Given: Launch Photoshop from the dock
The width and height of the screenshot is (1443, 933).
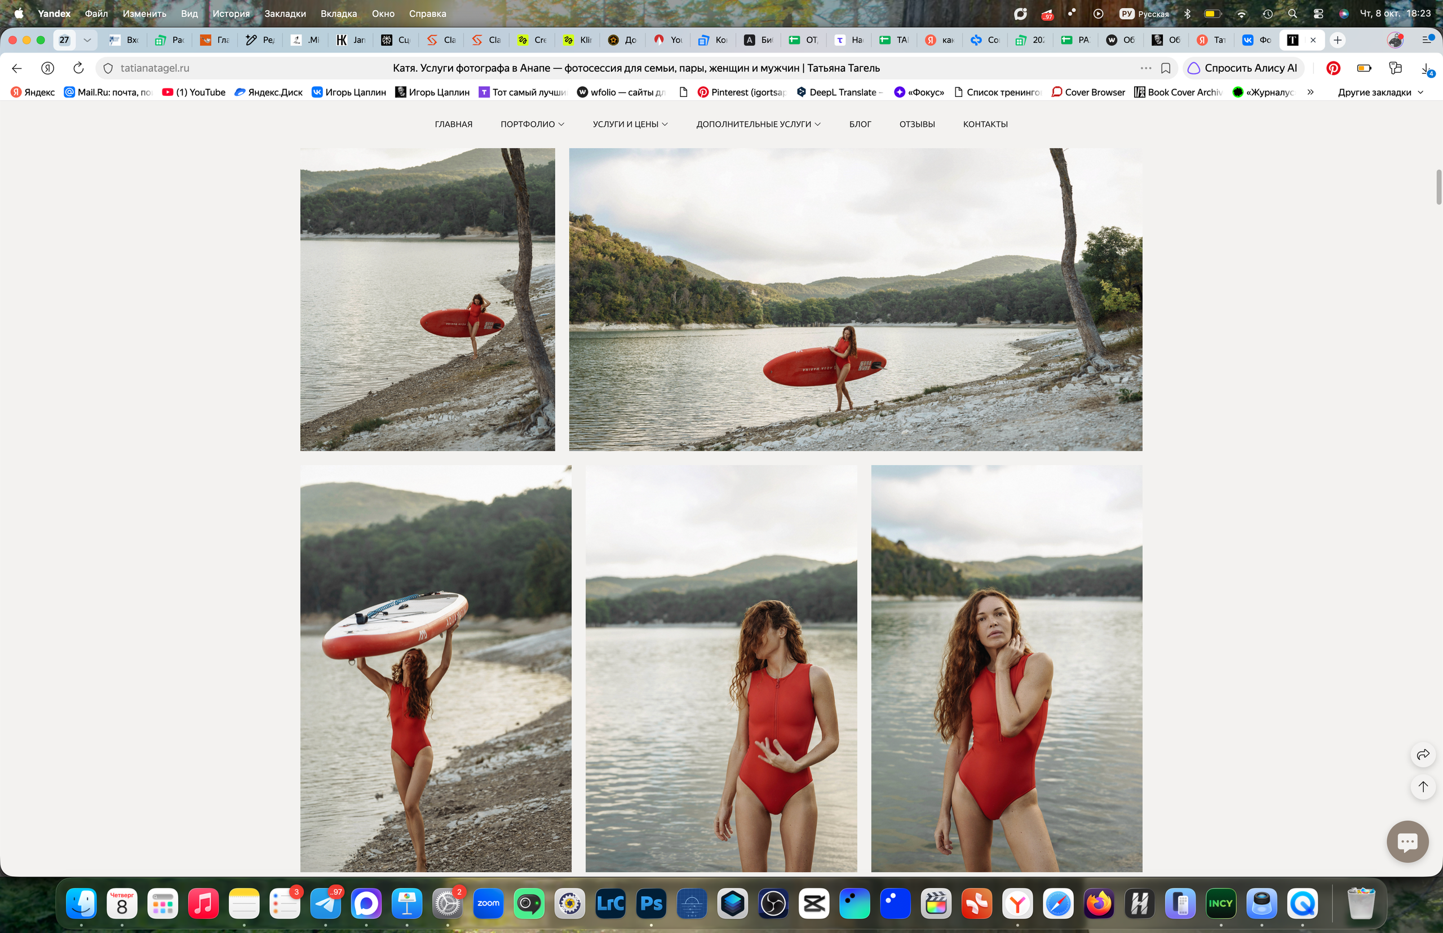Looking at the screenshot, I should pos(651,903).
